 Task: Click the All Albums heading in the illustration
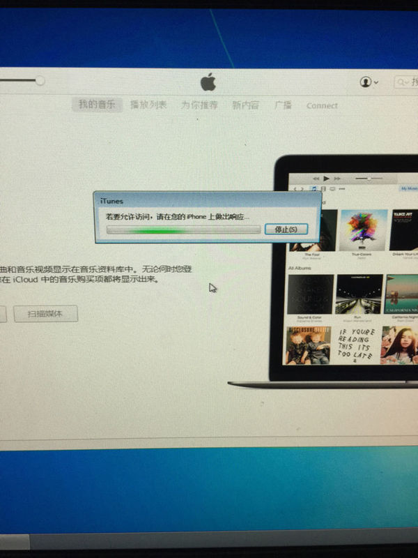(x=300, y=268)
